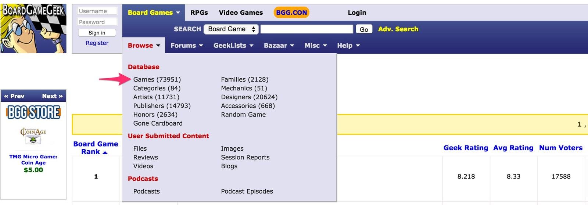Viewport: 588px width, 205px height.
Task: Open the Board Games dropdown menu
Action: [x=154, y=12]
